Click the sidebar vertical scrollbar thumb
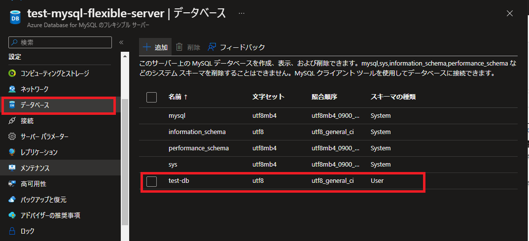The width and height of the screenshot is (529, 241). click(125, 162)
